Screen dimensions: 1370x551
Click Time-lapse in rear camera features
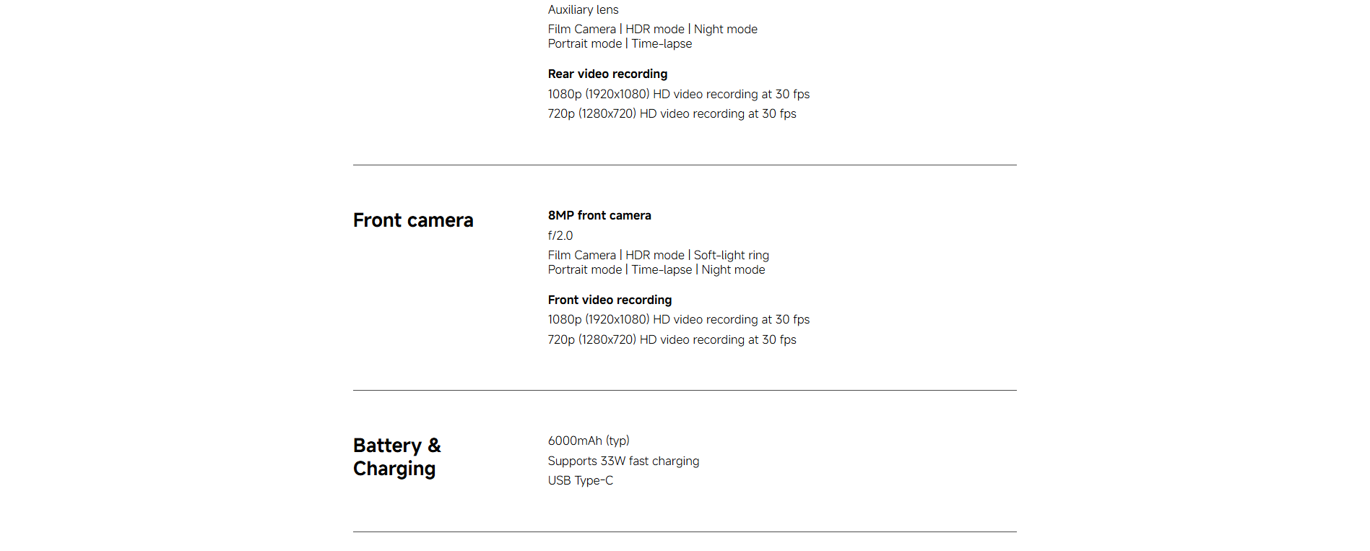click(662, 43)
